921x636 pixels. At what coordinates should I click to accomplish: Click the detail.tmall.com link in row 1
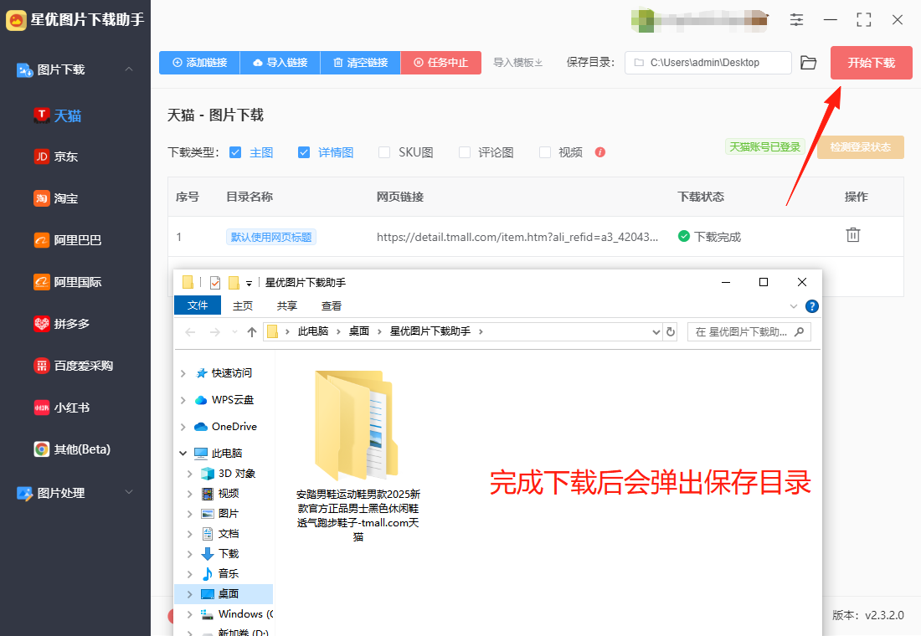(517, 238)
